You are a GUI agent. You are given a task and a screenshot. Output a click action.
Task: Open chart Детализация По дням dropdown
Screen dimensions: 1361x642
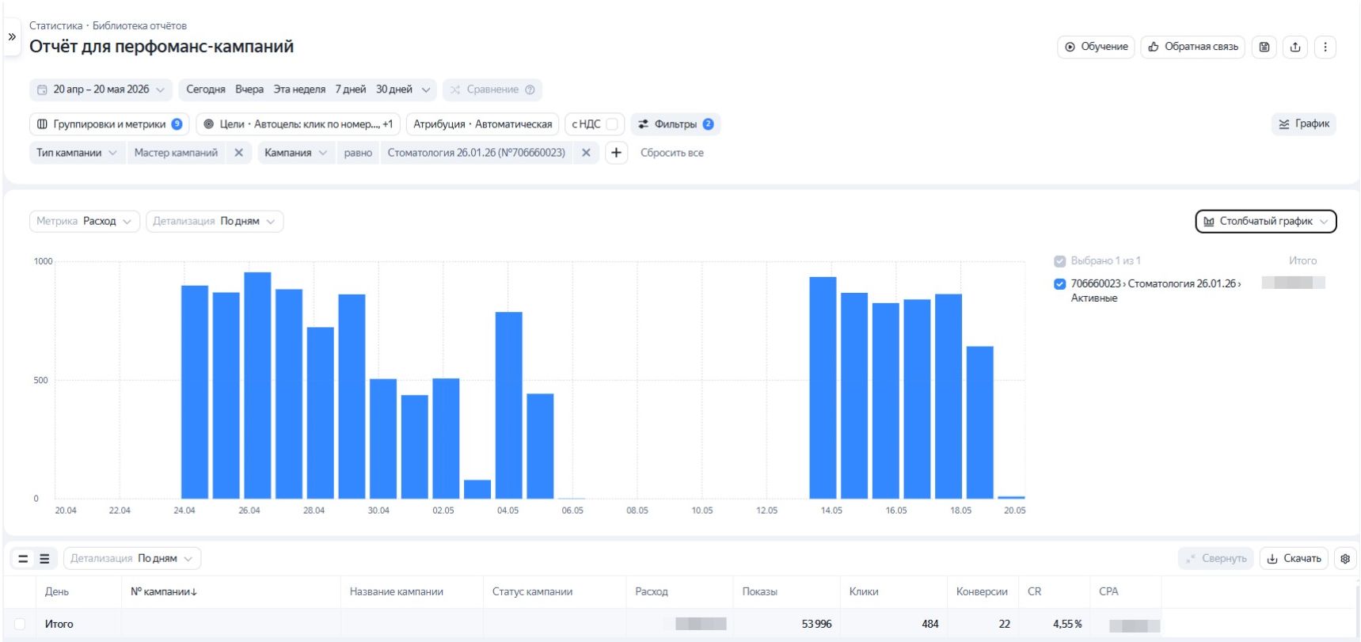(215, 221)
